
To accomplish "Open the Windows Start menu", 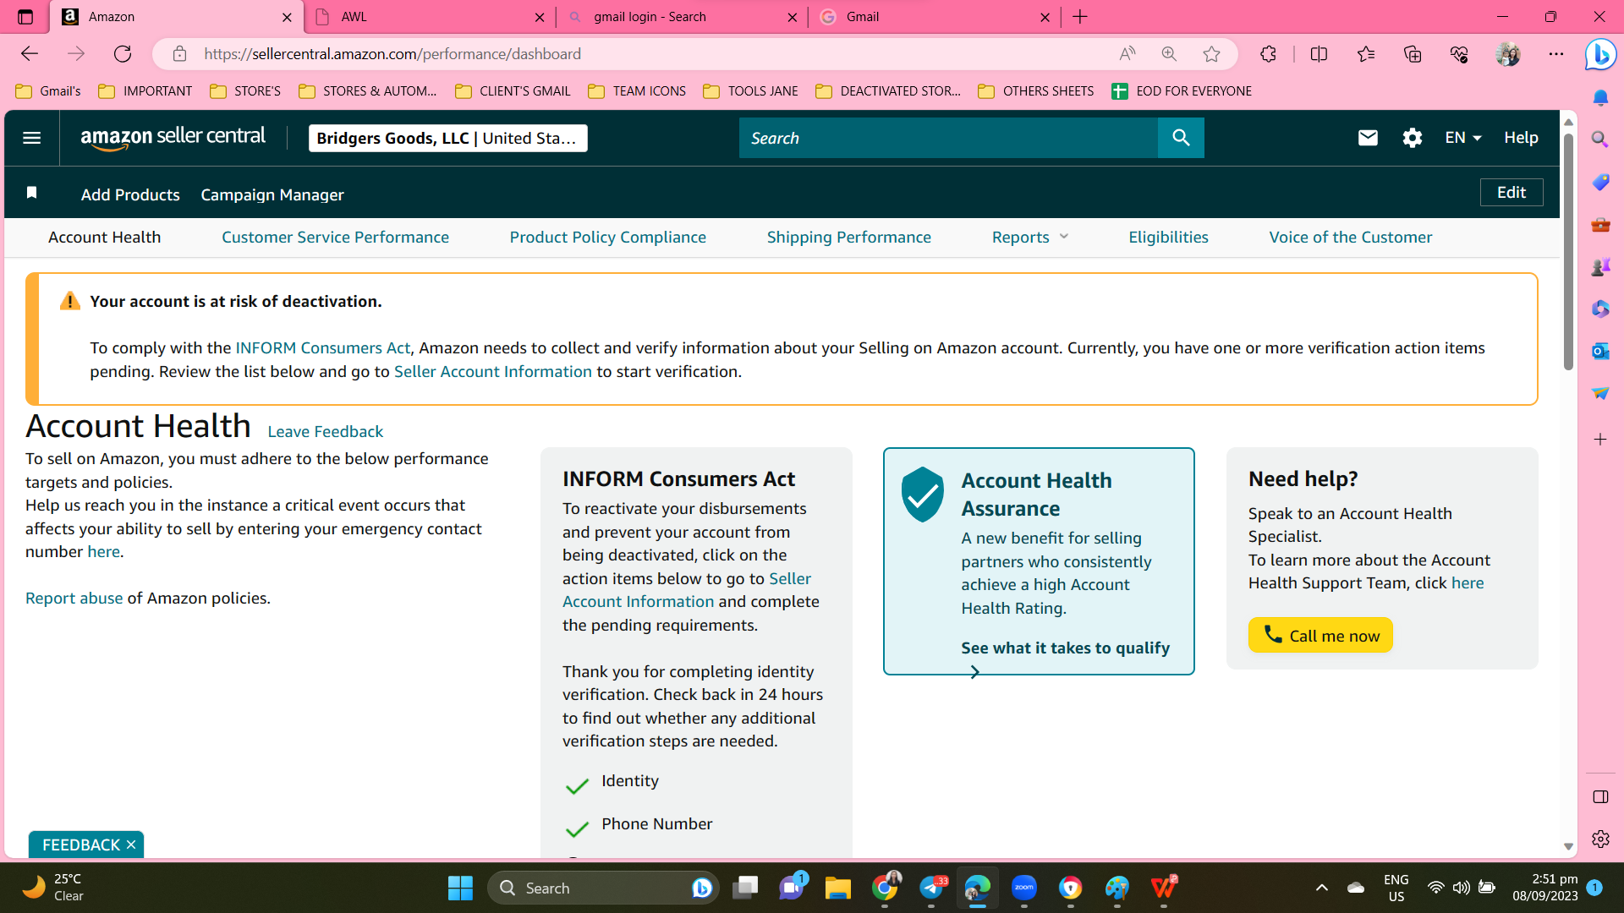I will pos(460,888).
